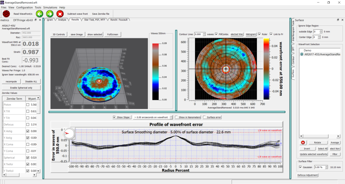Click the compass angle dial in profile plot

69,133
